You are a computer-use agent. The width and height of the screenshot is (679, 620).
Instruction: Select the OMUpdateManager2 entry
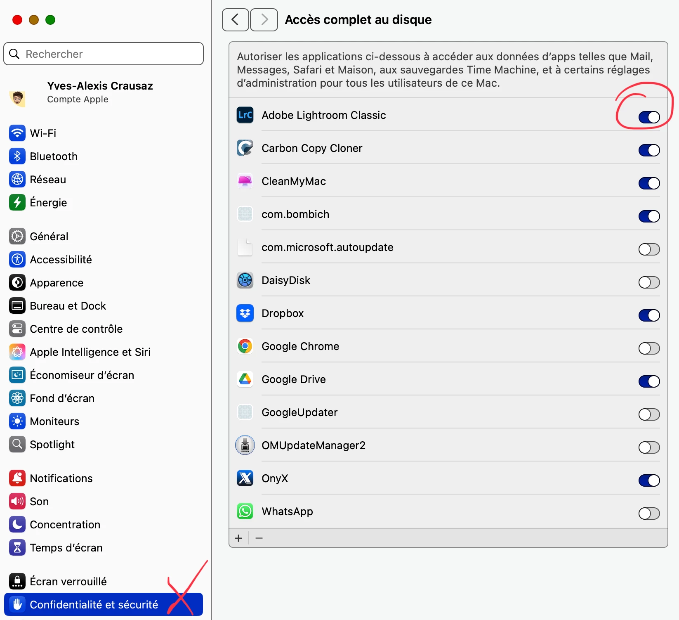(x=448, y=445)
